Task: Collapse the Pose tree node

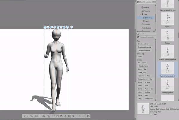Action: (141, 14)
